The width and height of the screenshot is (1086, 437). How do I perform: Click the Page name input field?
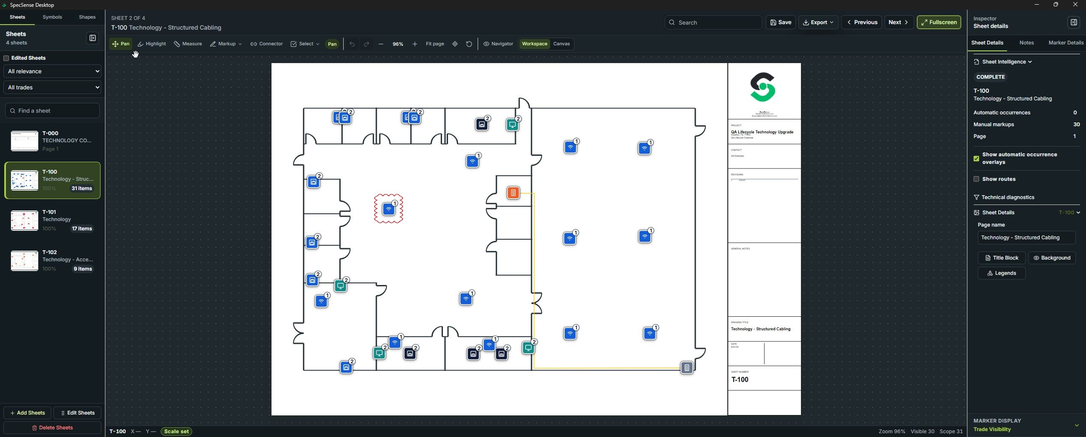pyautogui.click(x=1026, y=238)
